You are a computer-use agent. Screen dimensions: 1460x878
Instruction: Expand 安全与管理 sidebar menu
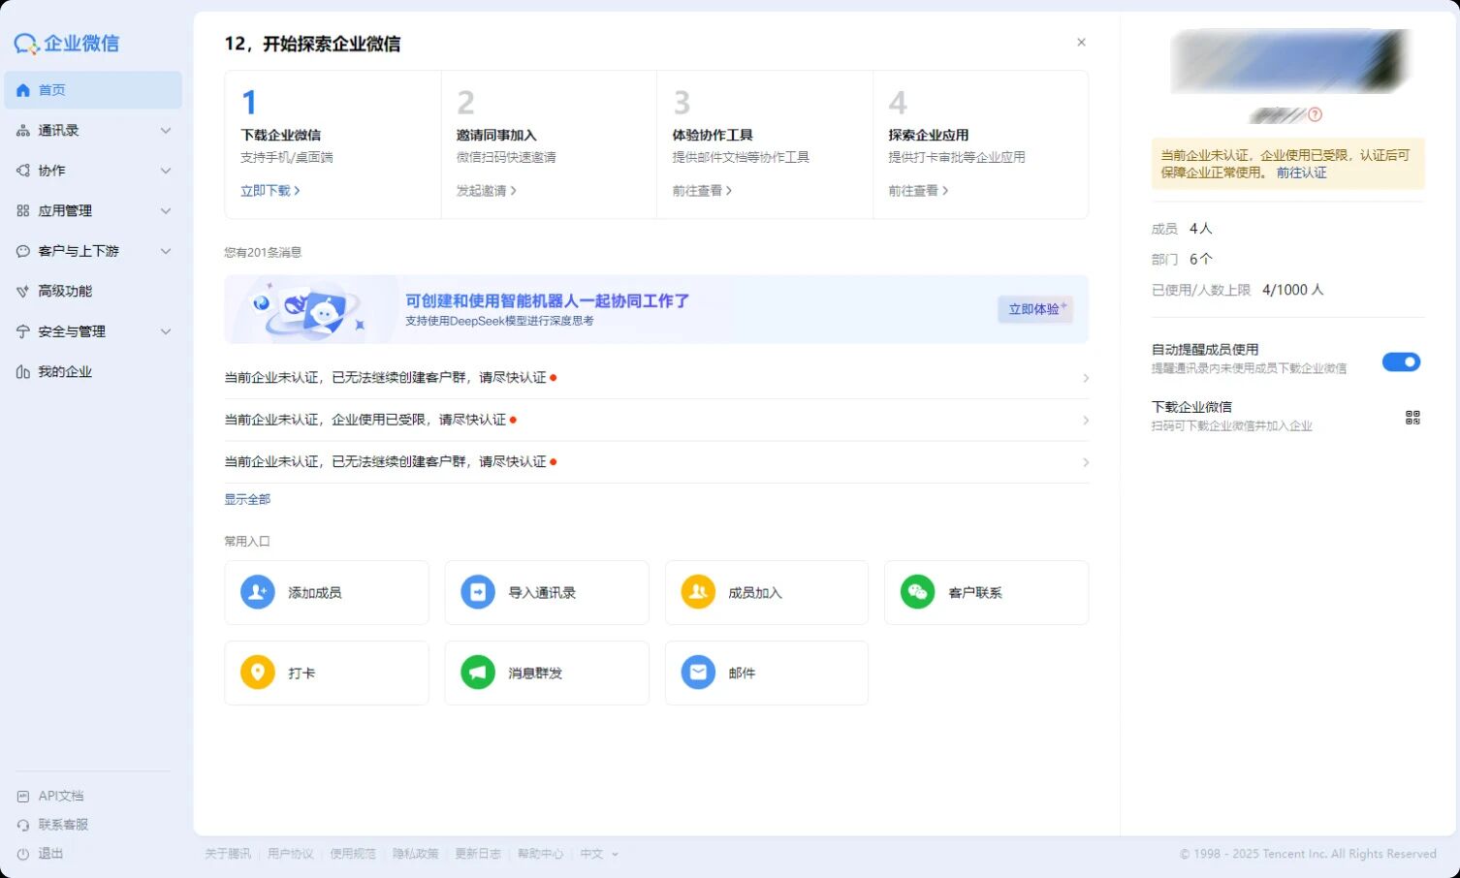[x=92, y=331]
